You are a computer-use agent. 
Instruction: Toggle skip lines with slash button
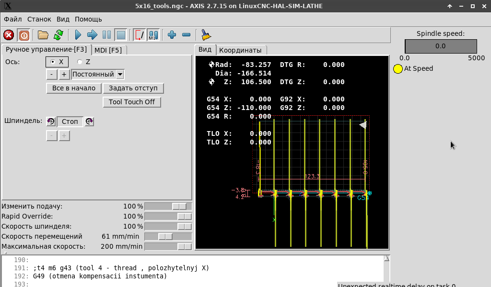click(x=139, y=35)
